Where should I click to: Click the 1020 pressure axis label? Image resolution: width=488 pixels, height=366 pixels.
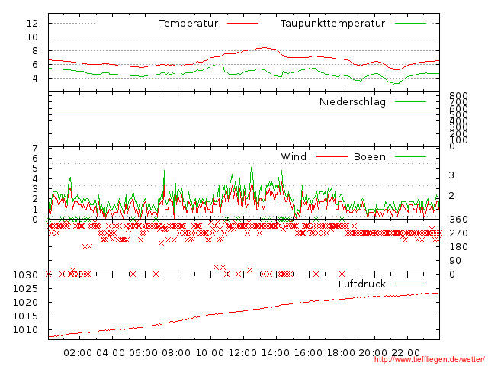[25, 303]
